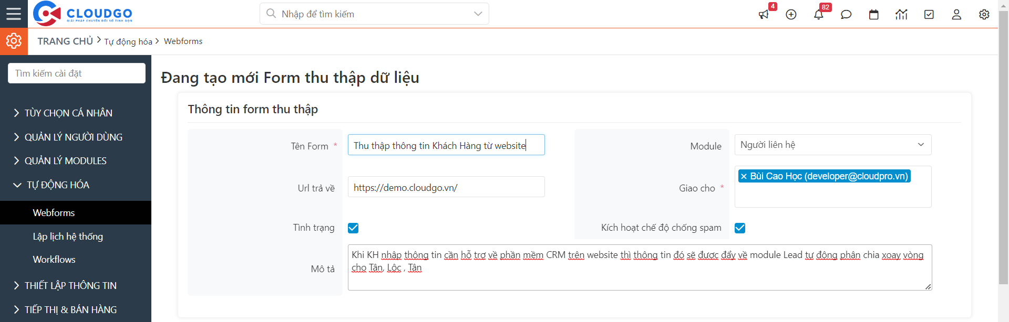
Task: Open the calendar icon
Action: (x=873, y=15)
